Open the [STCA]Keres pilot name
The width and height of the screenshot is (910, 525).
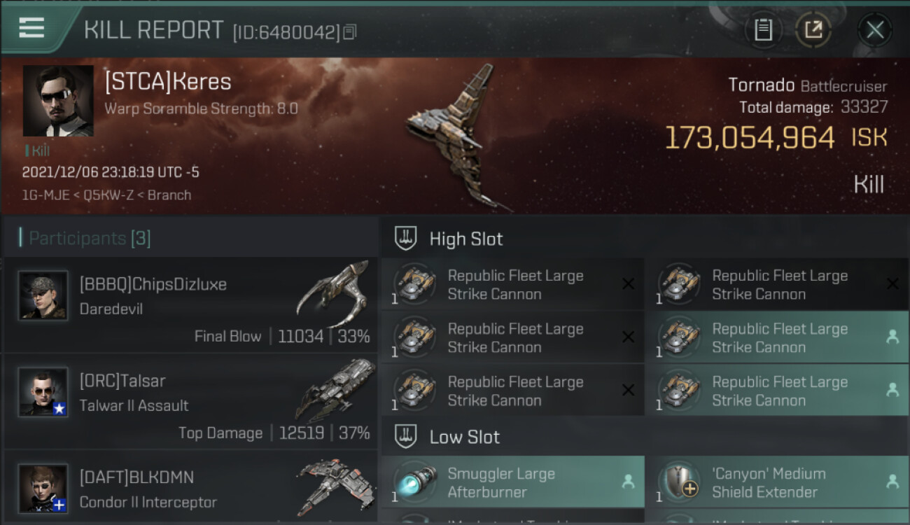pyautogui.click(x=168, y=82)
